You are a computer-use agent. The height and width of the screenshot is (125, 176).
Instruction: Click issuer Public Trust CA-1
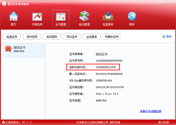[107, 94]
